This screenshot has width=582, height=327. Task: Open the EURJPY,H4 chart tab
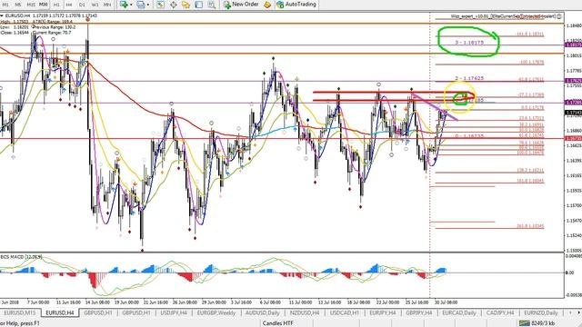click(383, 312)
